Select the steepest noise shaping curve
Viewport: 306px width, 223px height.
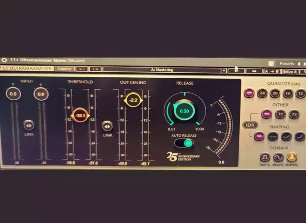pos(300,137)
